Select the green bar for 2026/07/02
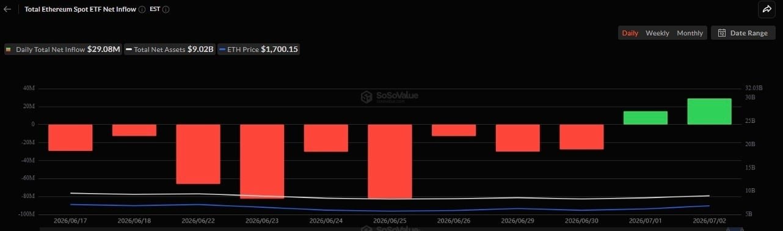Image resolution: width=783 pixels, height=231 pixels. 709,111
